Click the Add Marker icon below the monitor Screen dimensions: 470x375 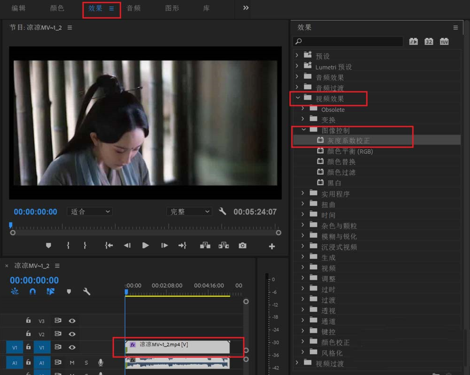tap(49, 245)
